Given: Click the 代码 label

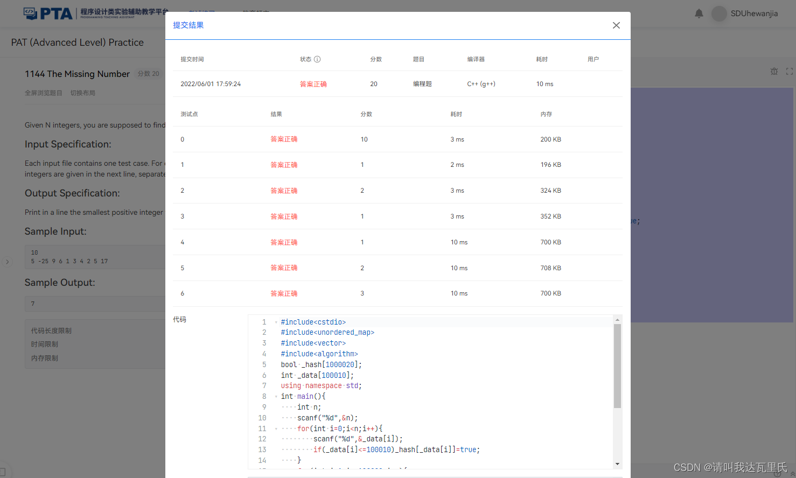Looking at the screenshot, I should (179, 320).
